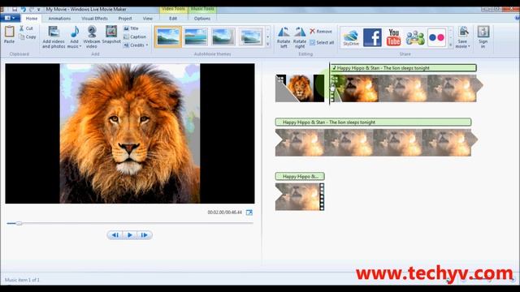Click the Add music note icon
The image size is (520, 292).
click(75, 32)
